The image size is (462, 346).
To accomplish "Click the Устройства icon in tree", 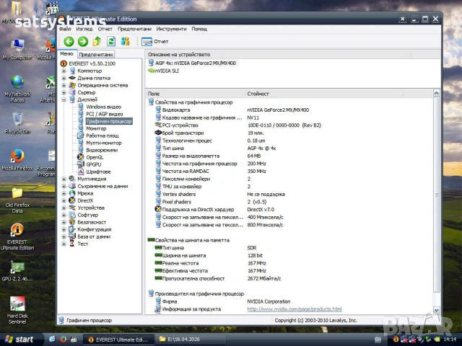I will tap(72, 208).
